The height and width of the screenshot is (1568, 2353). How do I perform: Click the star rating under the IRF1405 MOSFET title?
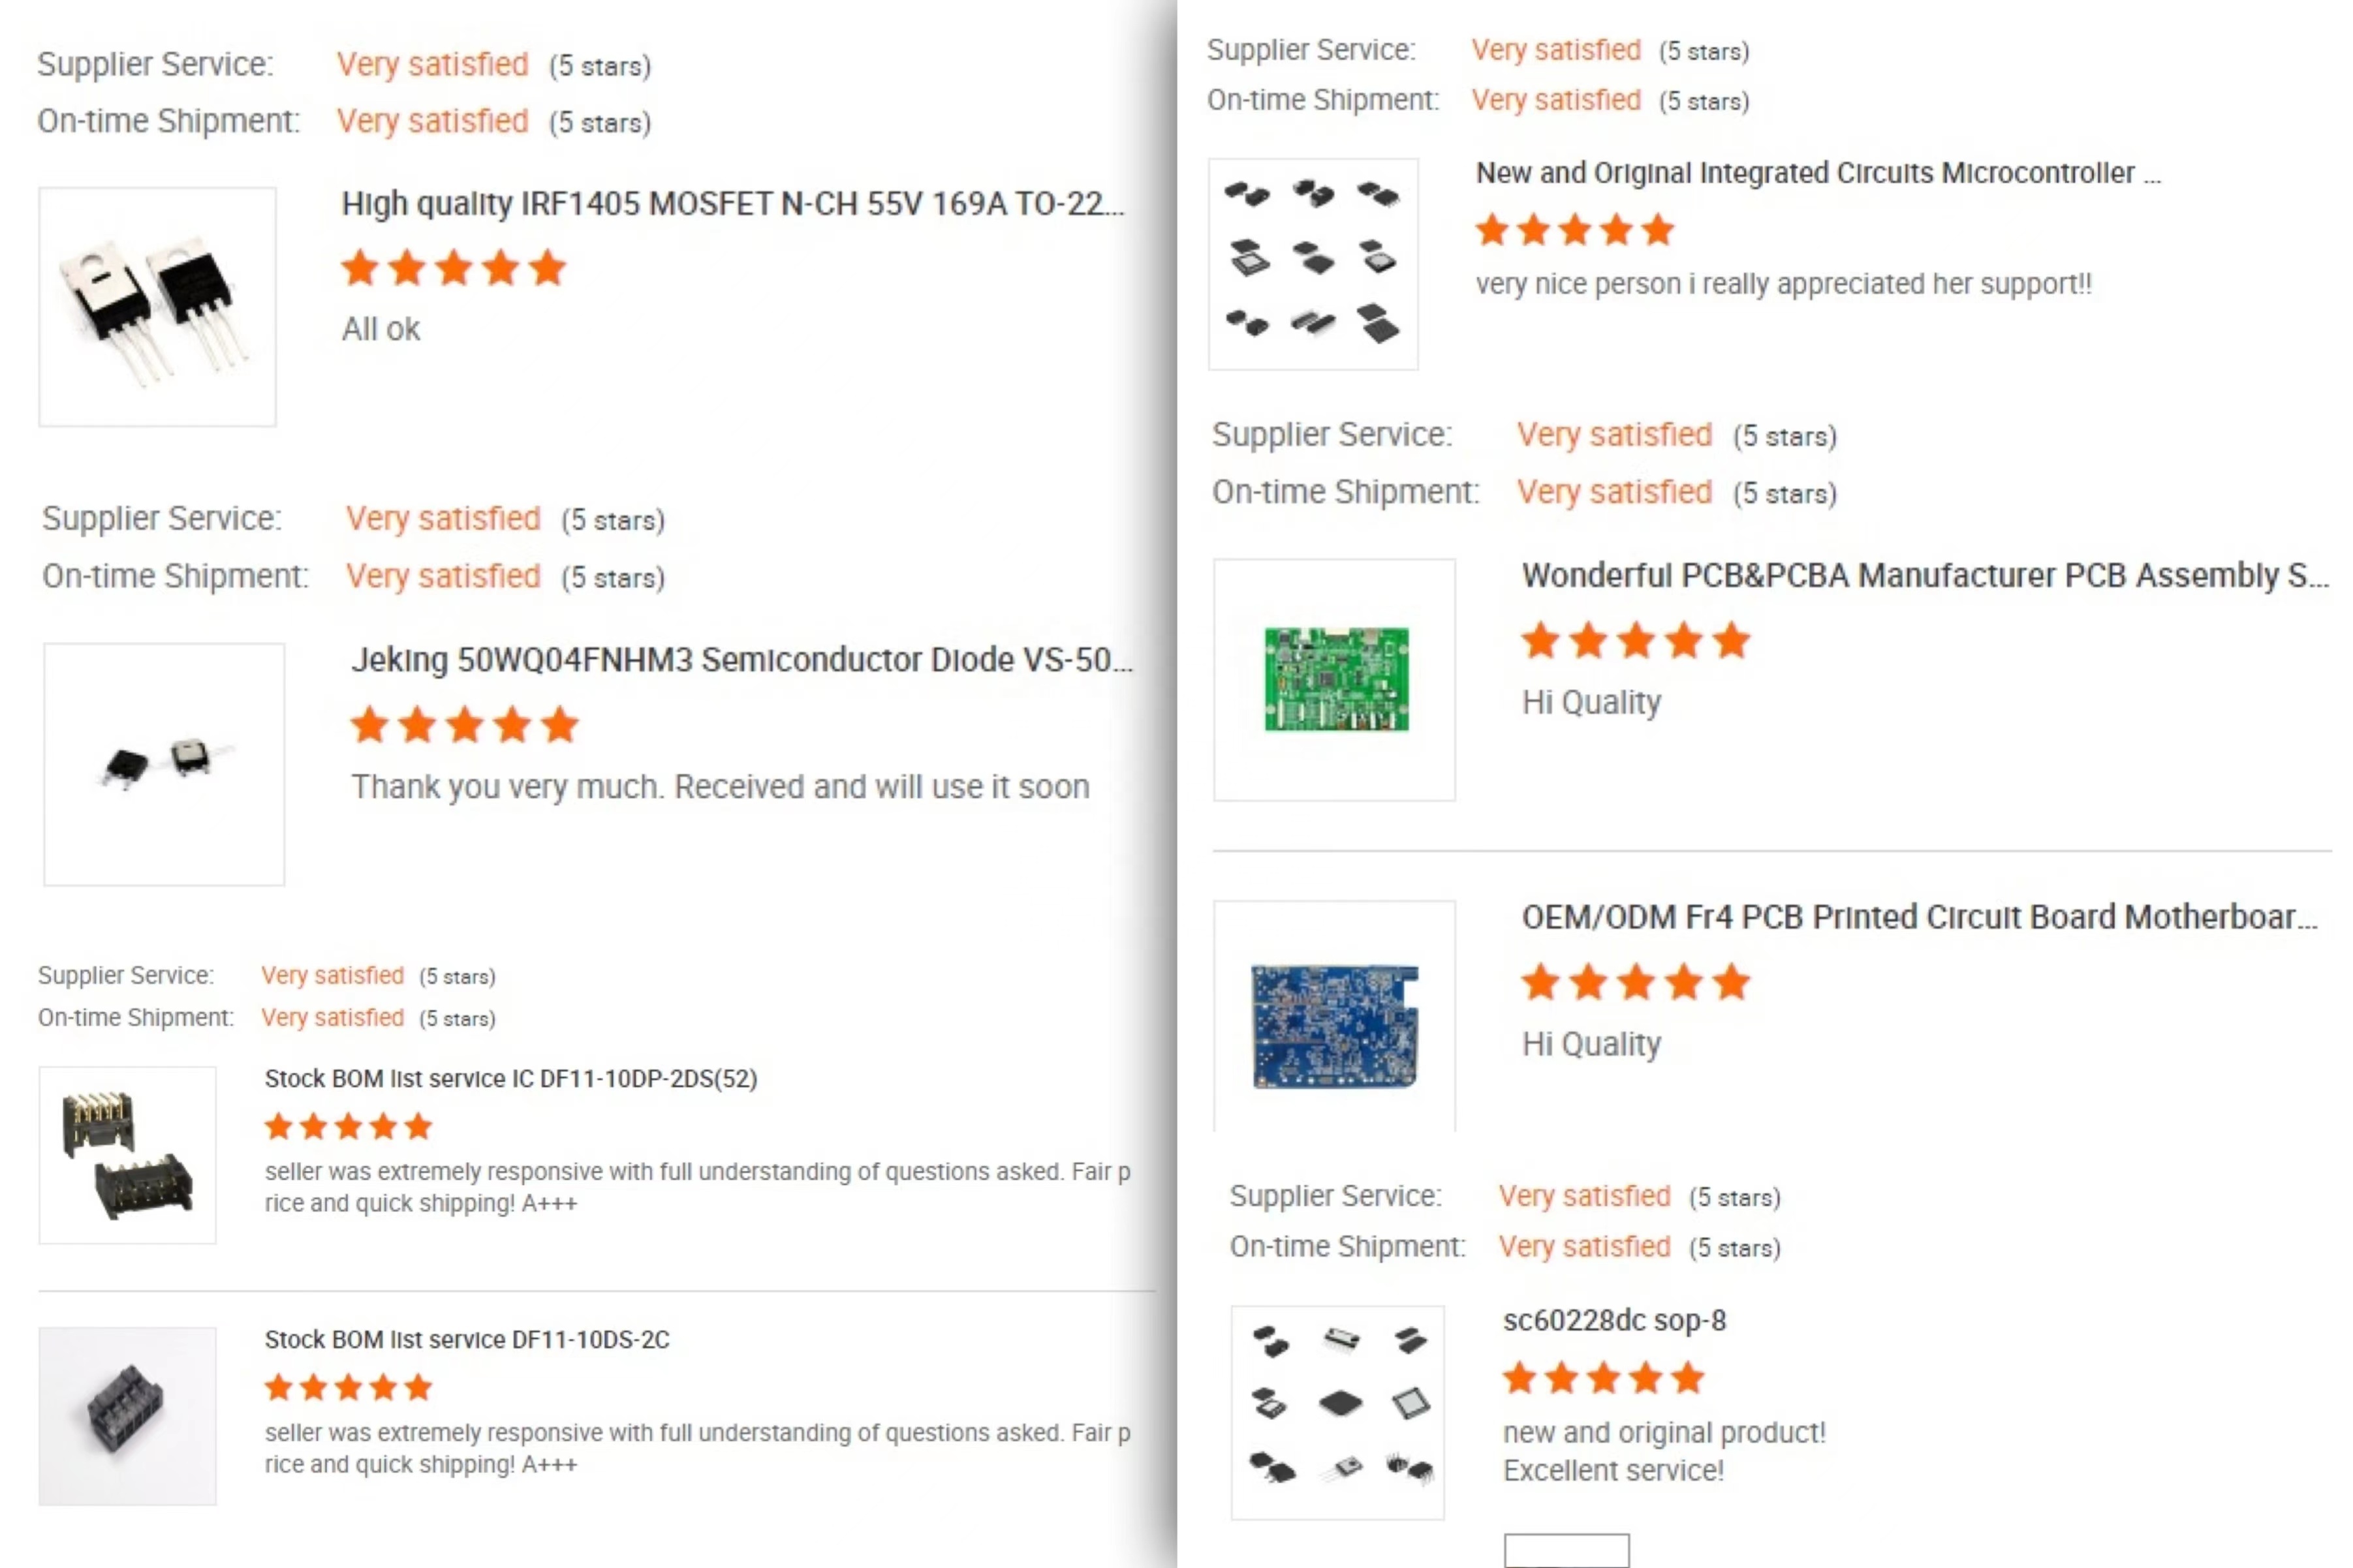[x=453, y=269]
